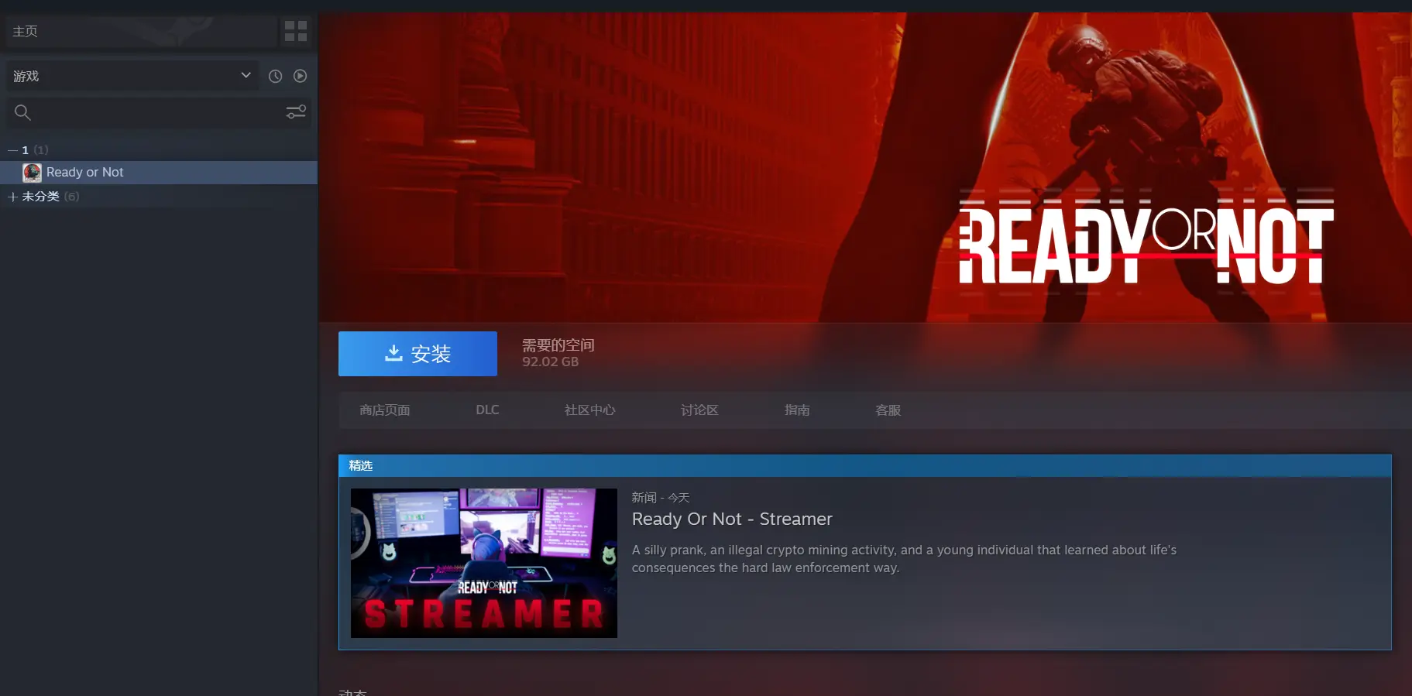Screen dimensions: 1412x696
Task: Collapse the "1" collection group
Action: pyautogui.click(x=13, y=150)
